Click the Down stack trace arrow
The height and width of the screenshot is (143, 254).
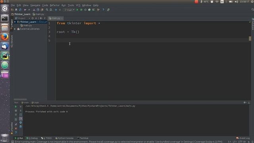click(x=21, y=110)
